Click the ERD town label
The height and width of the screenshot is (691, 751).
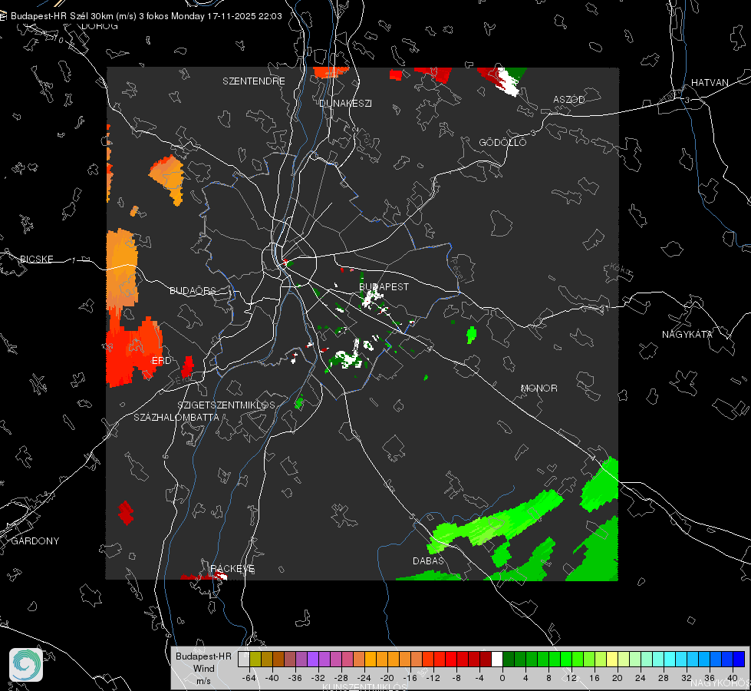[x=161, y=361]
